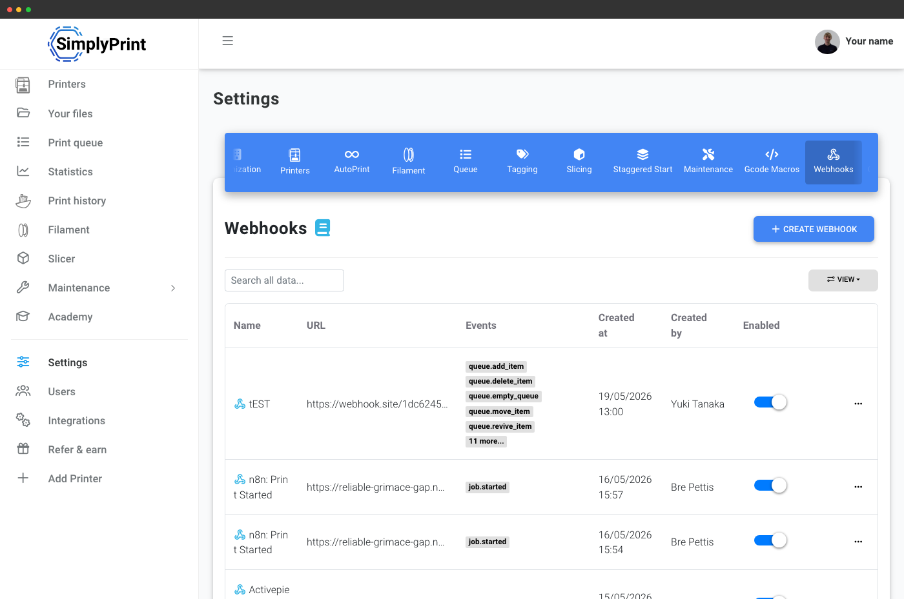Click webhook icon beside tEST
This screenshot has width=904, height=599.
click(x=240, y=404)
